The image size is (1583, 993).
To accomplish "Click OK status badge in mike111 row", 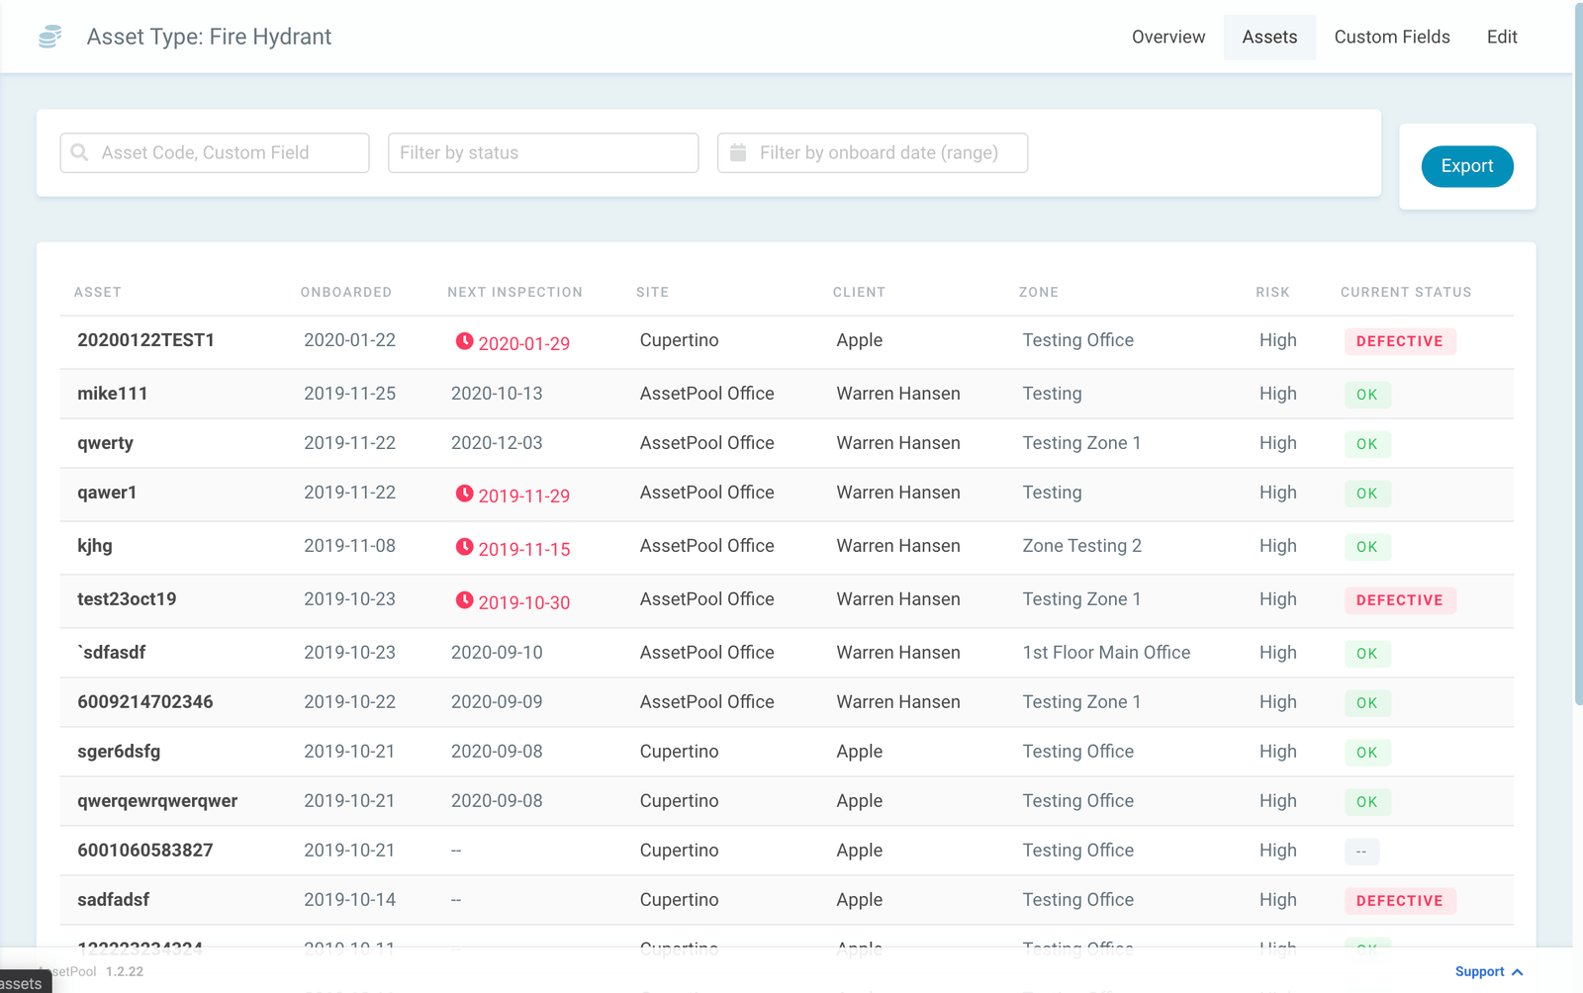I will click(1367, 395).
